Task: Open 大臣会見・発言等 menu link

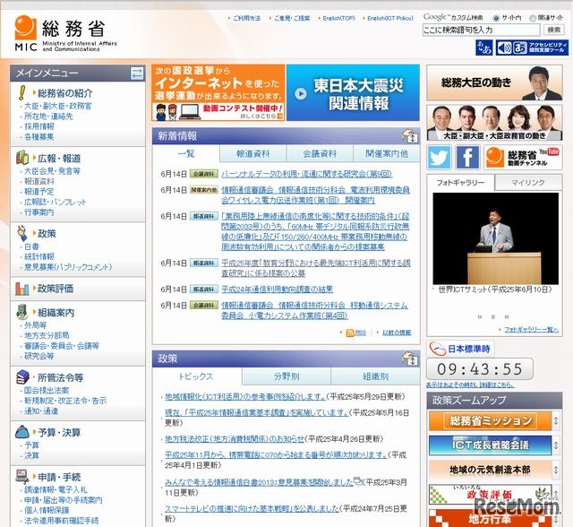Action: pos(52,171)
